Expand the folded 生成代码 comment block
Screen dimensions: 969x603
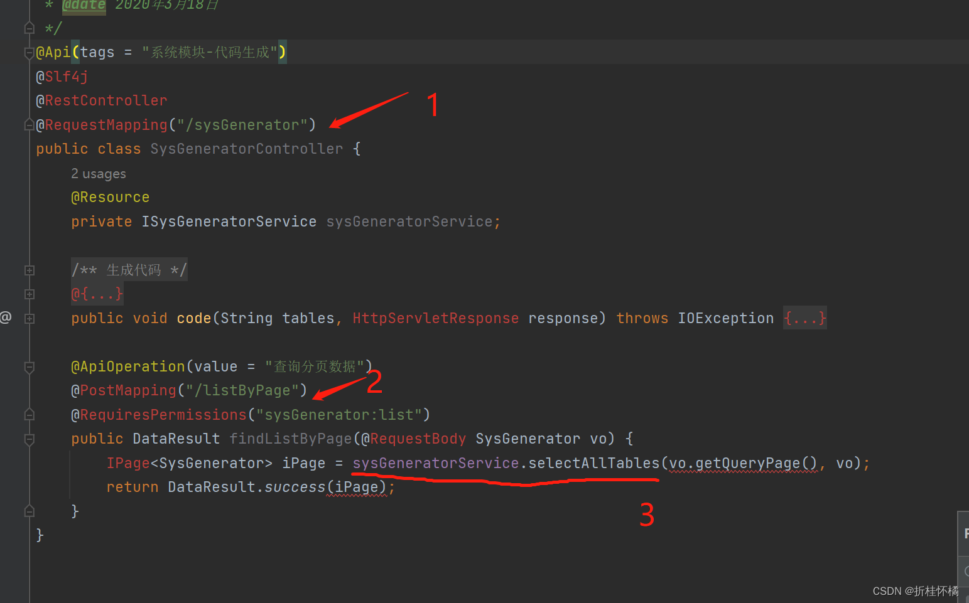click(29, 270)
